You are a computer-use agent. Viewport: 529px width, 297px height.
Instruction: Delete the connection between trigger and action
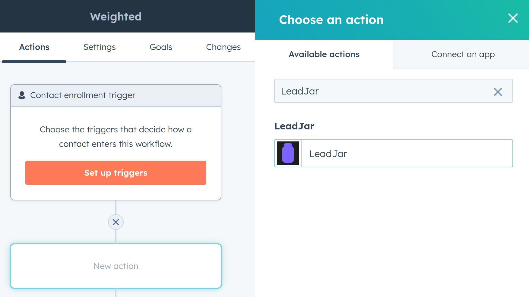[116, 222]
